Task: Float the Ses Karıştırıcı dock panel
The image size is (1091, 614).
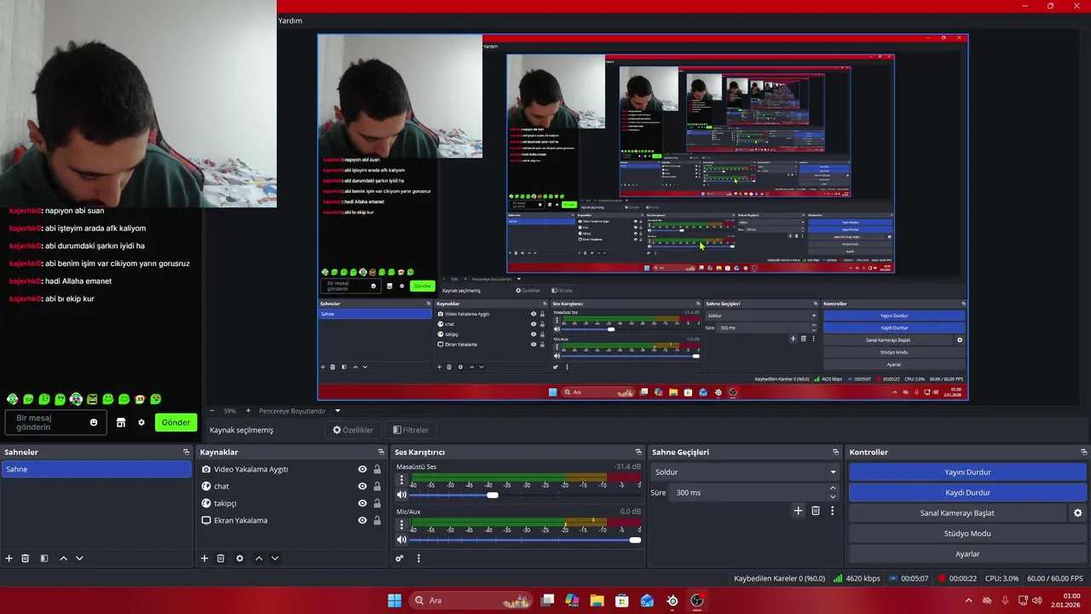Action: pos(638,452)
